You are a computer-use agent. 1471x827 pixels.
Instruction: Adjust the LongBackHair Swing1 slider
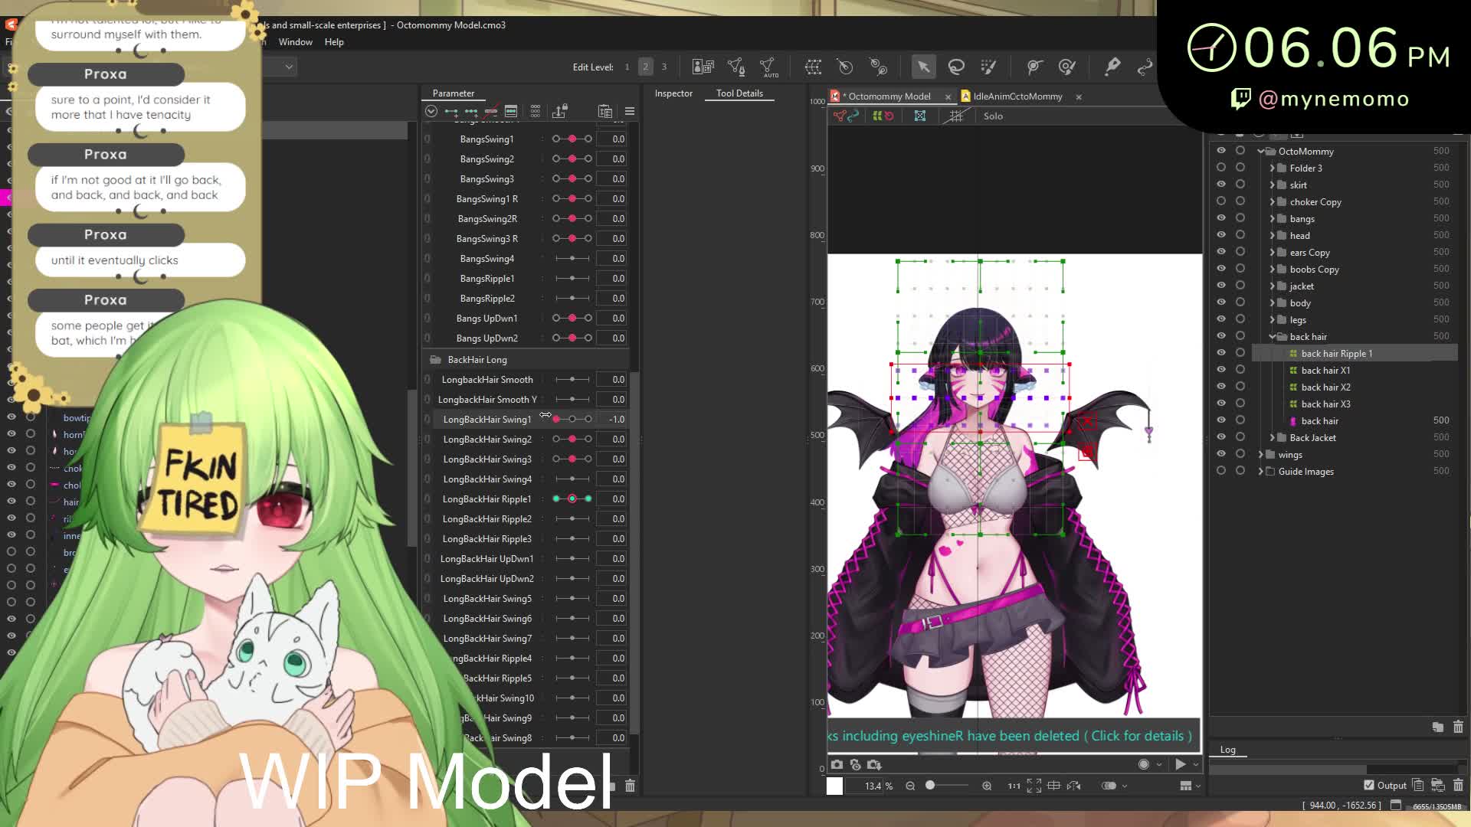[572, 420]
